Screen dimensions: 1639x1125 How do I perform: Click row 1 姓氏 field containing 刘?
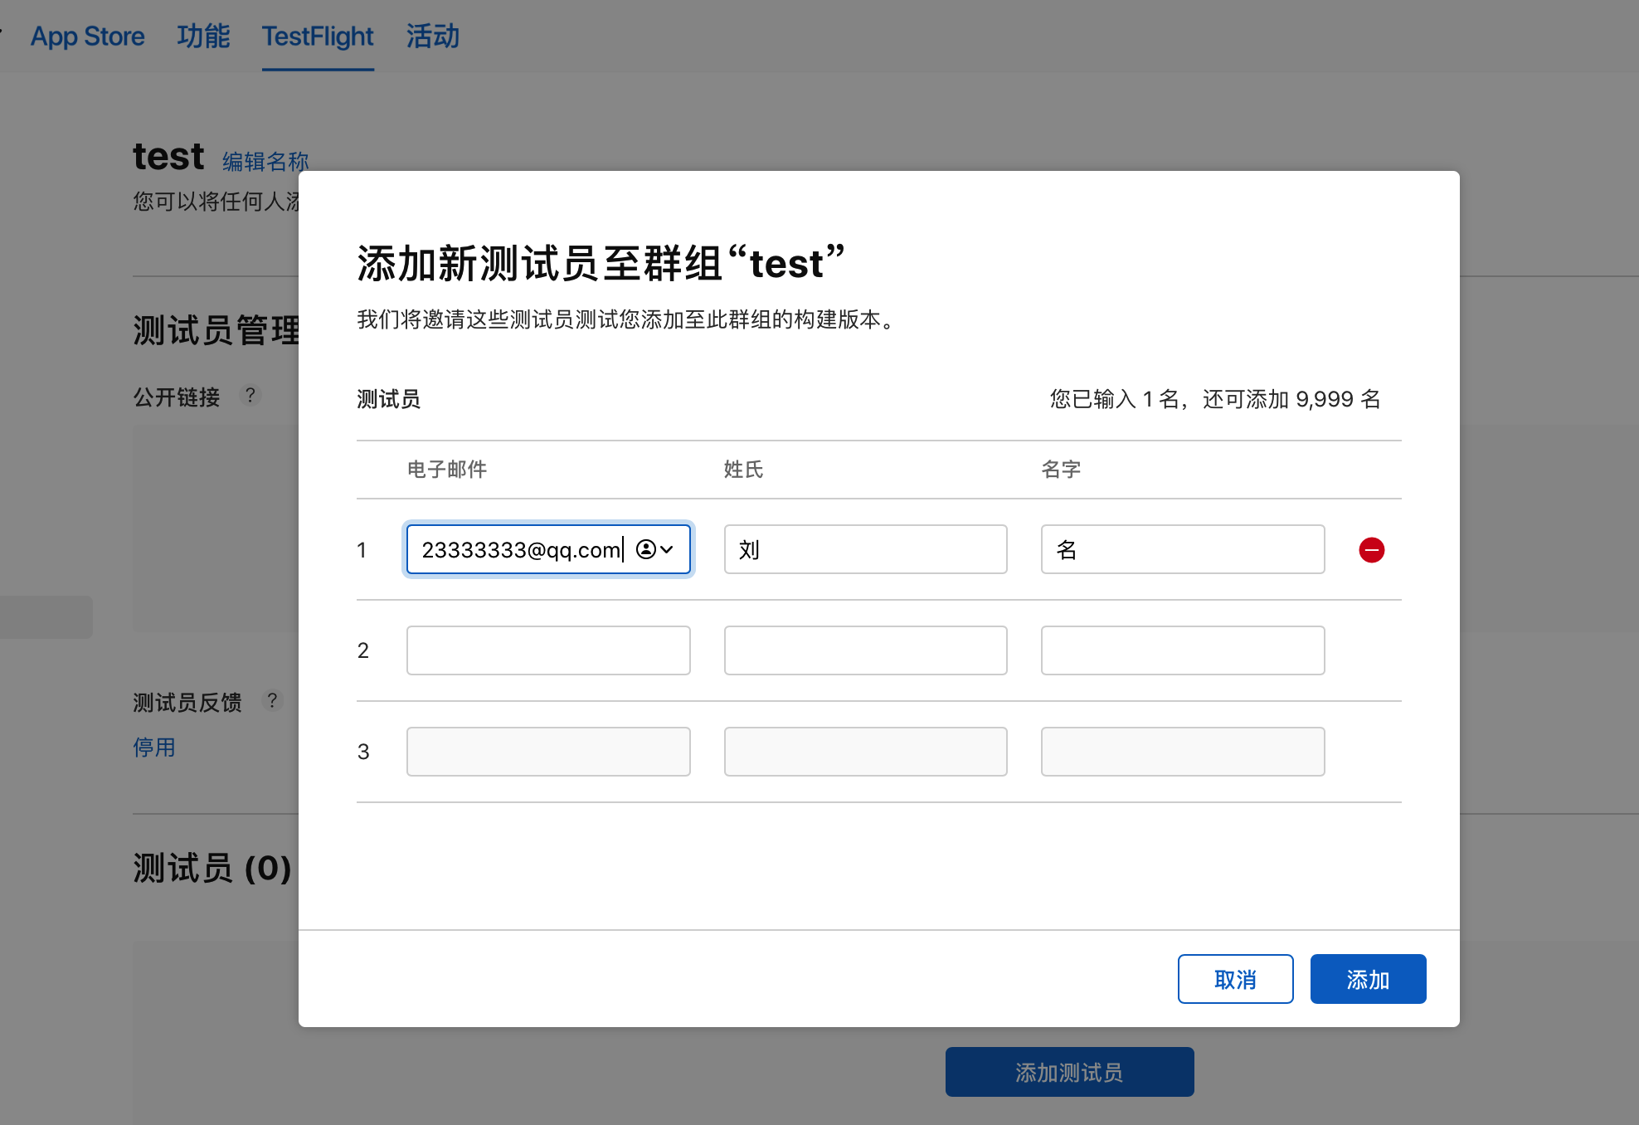[865, 549]
